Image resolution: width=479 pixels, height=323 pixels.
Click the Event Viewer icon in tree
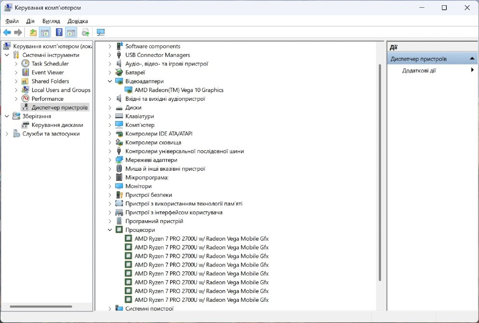point(26,72)
